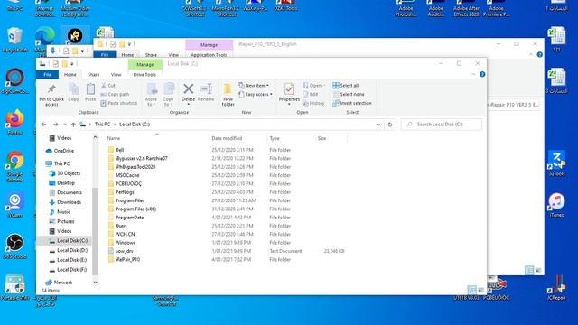Image resolution: width=578 pixels, height=325 pixels.
Task: Click the Cut command
Action: [x=108, y=86]
